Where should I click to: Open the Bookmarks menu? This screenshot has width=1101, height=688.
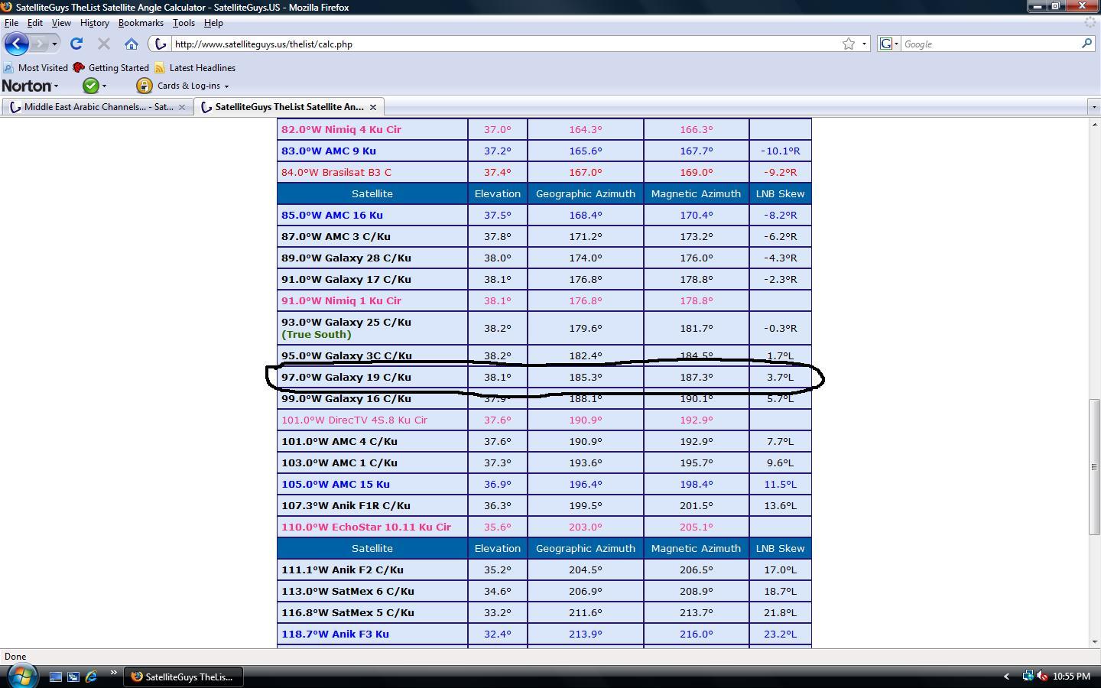pos(141,23)
